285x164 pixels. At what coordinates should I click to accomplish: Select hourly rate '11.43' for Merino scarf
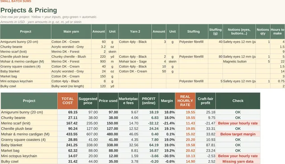pyautogui.click(x=185, y=123)
